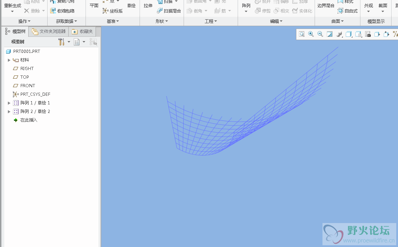
Task: Open the display style sphere-cube icon
Action: (339, 34)
